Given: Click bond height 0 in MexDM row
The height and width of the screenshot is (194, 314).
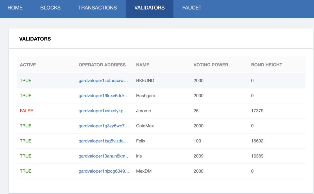Looking at the screenshot, I should coord(252,171).
